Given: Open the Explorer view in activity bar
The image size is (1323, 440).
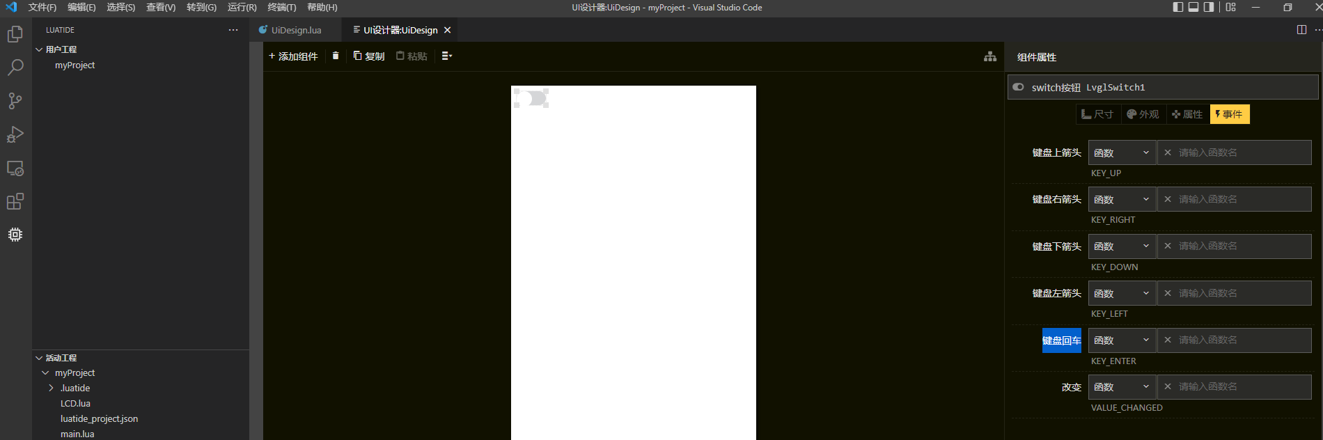Looking at the screenshot, I should (x=15, y=34).
